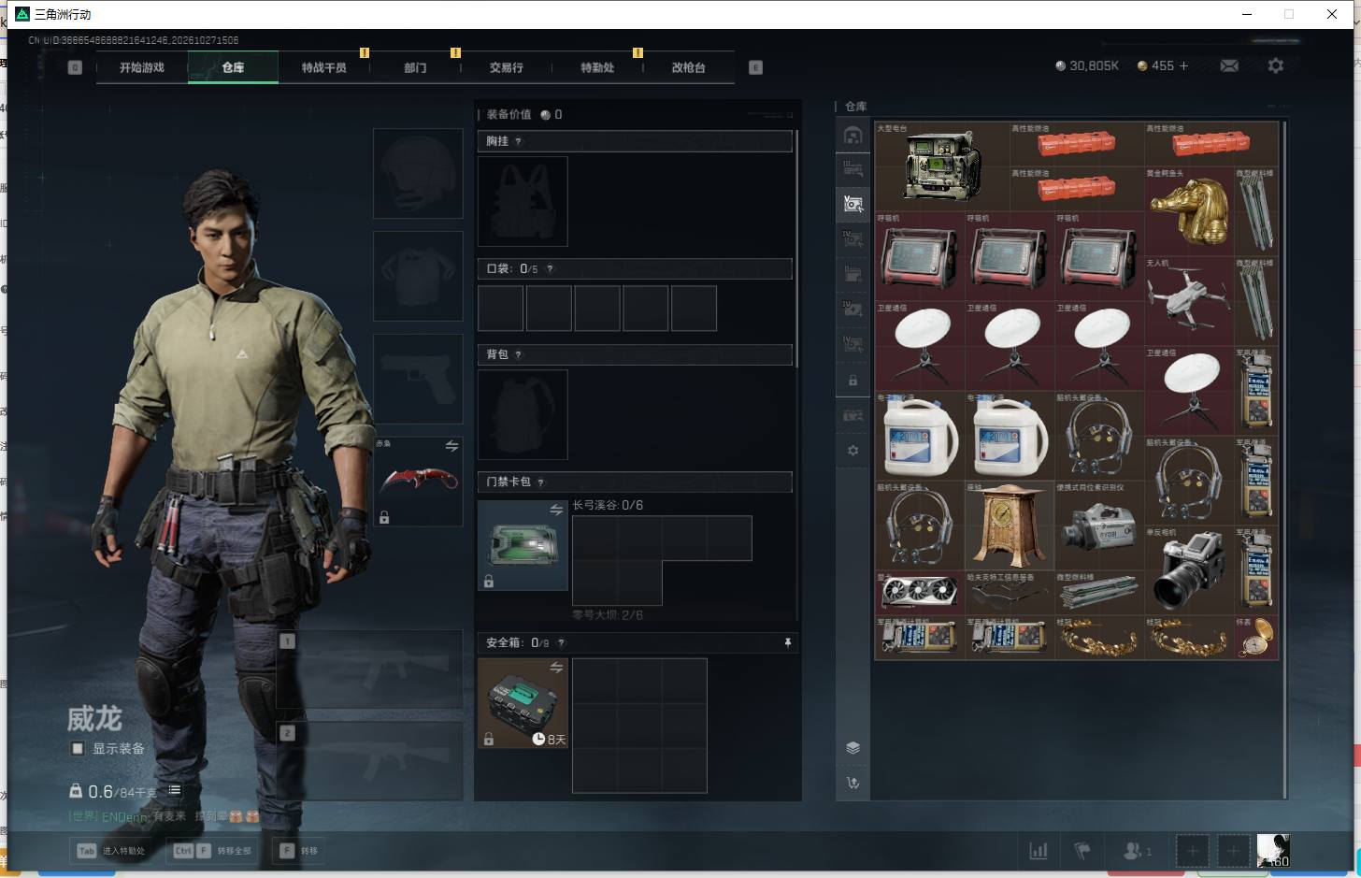Screen dimensions: 1361x878
Task: Open warehouse sidebar gear settings icon
Action: click(x=852, y=451)
